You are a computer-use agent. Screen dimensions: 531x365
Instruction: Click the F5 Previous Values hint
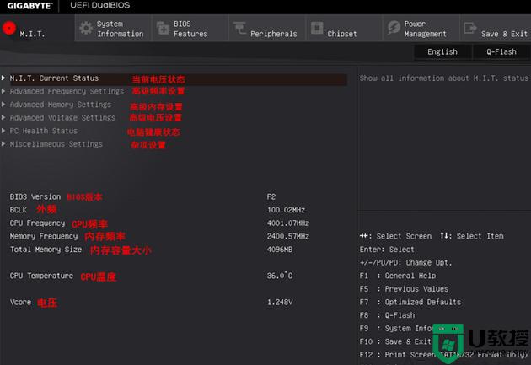pos(404,289)
